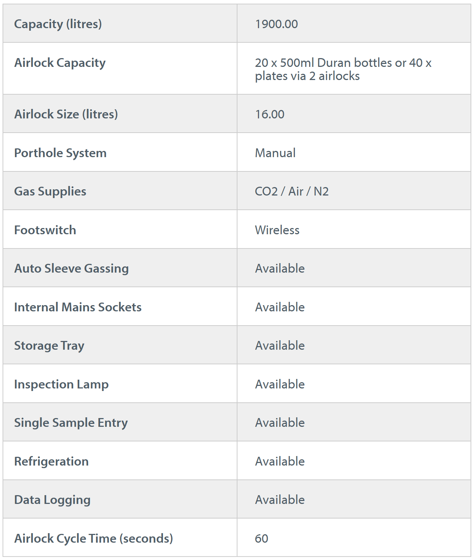Image resolution: width=472 pixels, height=558 pixels.
Task: Click the Wireless footswitch value
Action: [x=277, y=230]
